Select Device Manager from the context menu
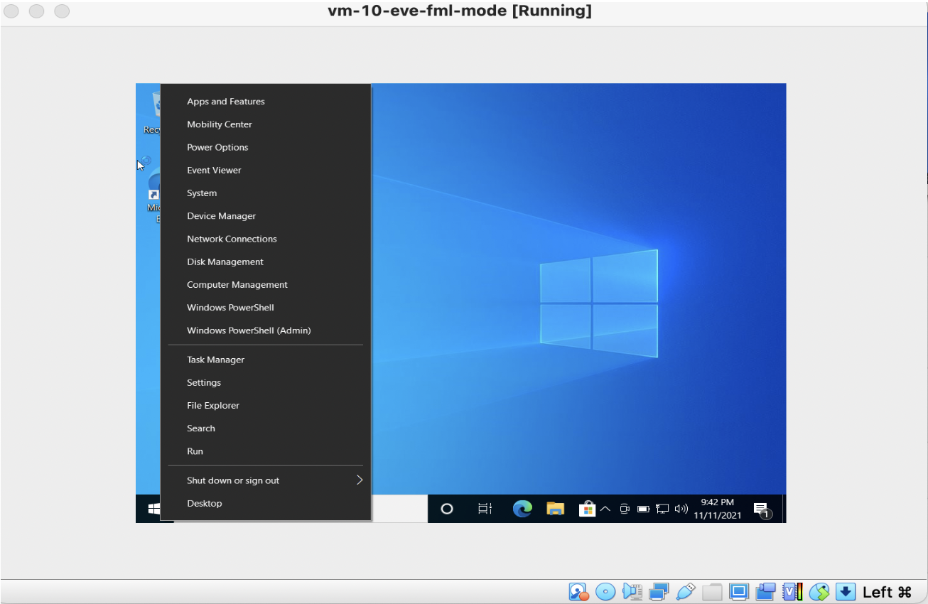The image size is (928, 604). 220,216
